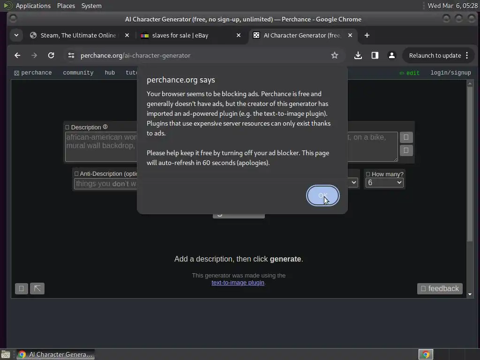Bookmark this page with the star icon

(x=335, y=55)
